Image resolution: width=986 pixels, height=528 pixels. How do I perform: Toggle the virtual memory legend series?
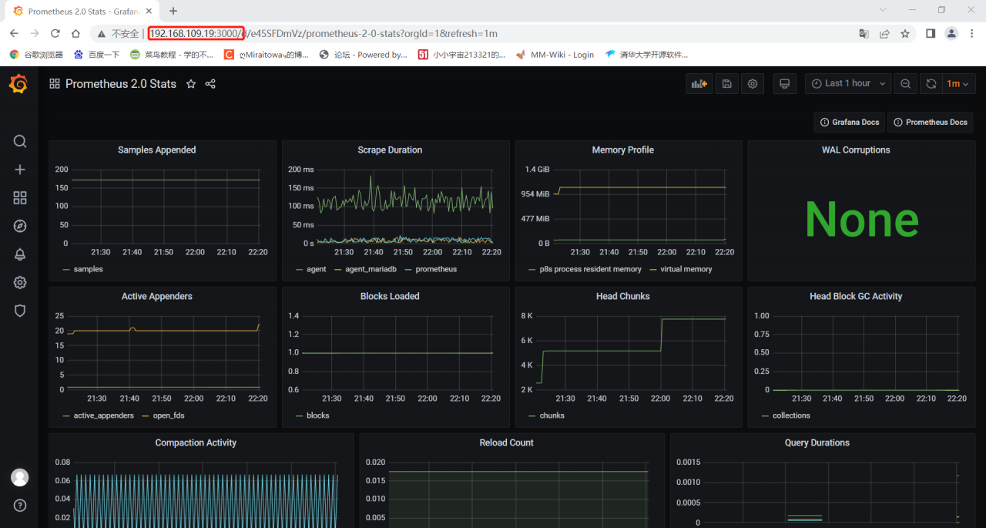coord(686,269)
